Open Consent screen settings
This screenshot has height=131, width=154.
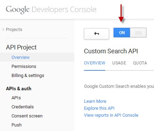click(x=27, y=116)
